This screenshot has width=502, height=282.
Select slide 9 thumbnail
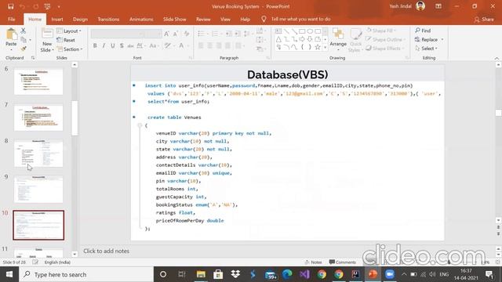(38, 189)
